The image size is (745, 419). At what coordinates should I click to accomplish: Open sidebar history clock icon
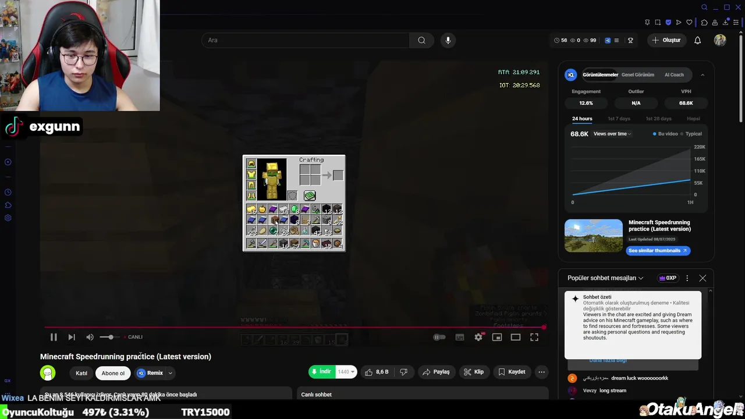tap(8, 192)
